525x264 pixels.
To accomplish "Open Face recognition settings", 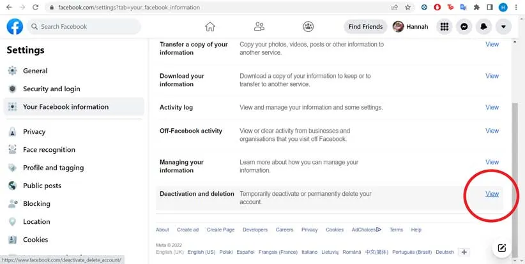I will point(49,150).
